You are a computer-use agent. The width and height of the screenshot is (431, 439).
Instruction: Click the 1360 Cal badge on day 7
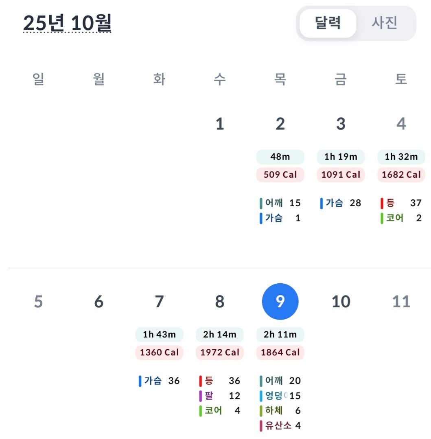[x=159, y=352]
